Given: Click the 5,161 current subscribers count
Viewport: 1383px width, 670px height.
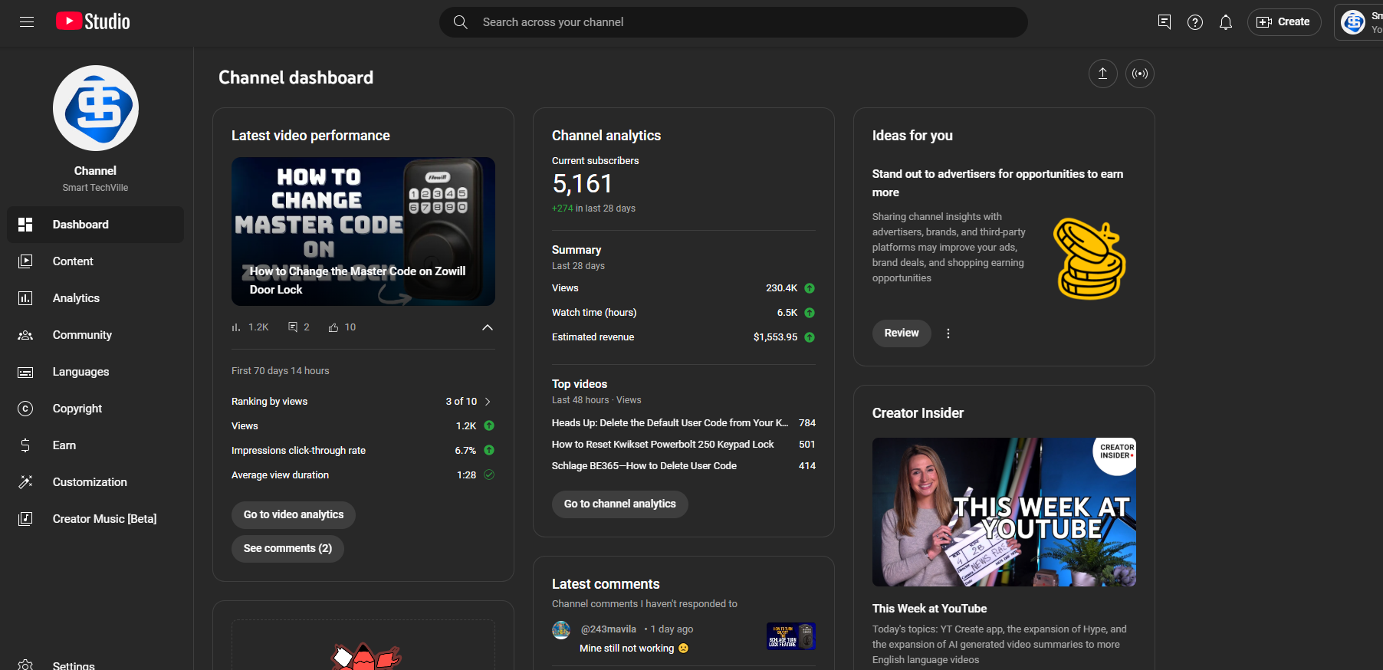Looking at the screenshot, I should point(583,184).
